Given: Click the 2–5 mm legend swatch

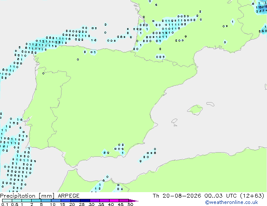Looking at the screenshot, I should click(36, 201).
